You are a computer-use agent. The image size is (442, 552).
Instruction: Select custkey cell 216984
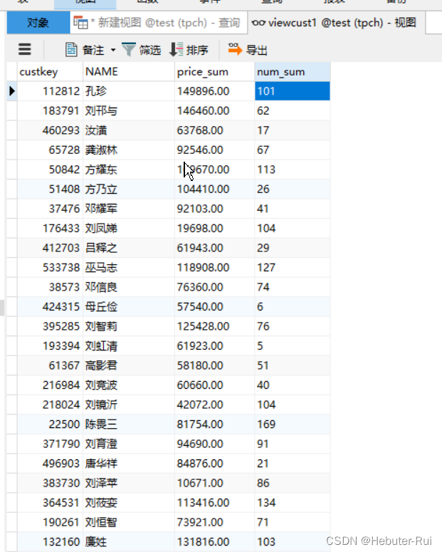50,385
